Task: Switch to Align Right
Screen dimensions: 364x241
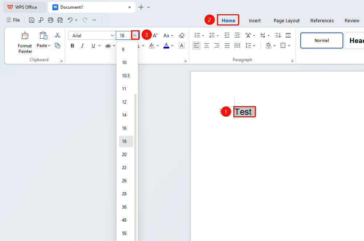Action: click(x=217, y=45)
